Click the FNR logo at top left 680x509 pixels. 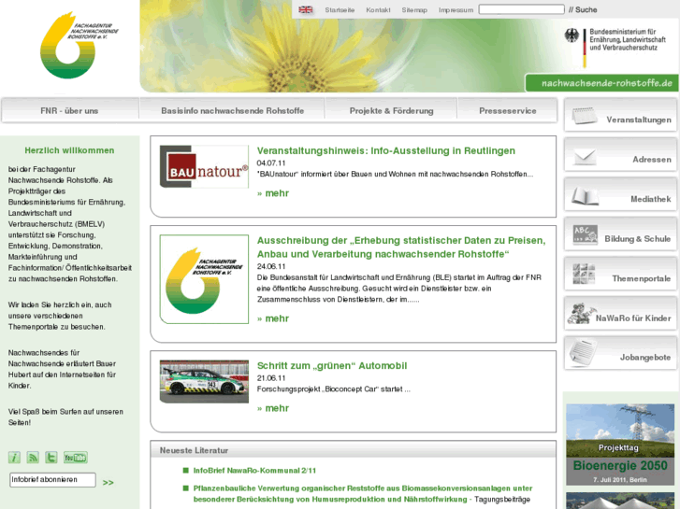point(78,45)
